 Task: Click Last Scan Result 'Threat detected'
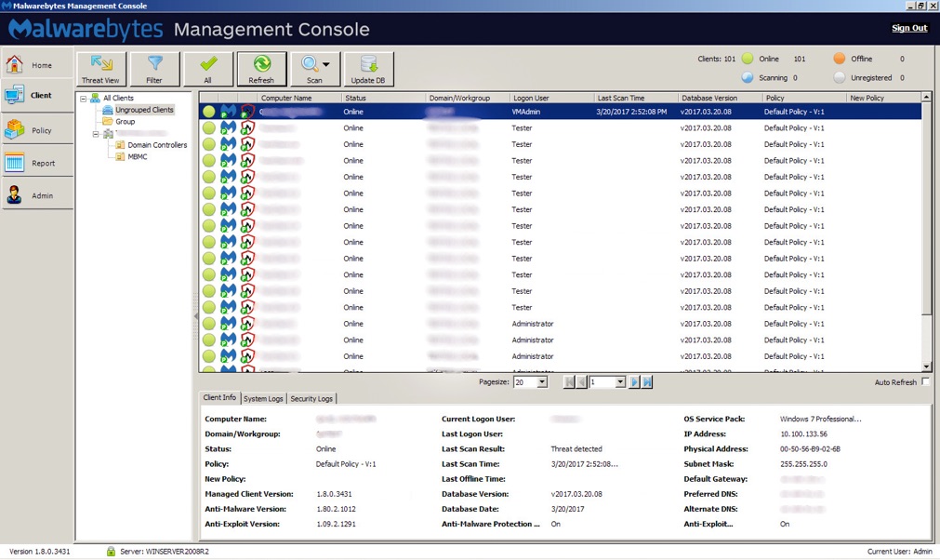coord(576,449)
